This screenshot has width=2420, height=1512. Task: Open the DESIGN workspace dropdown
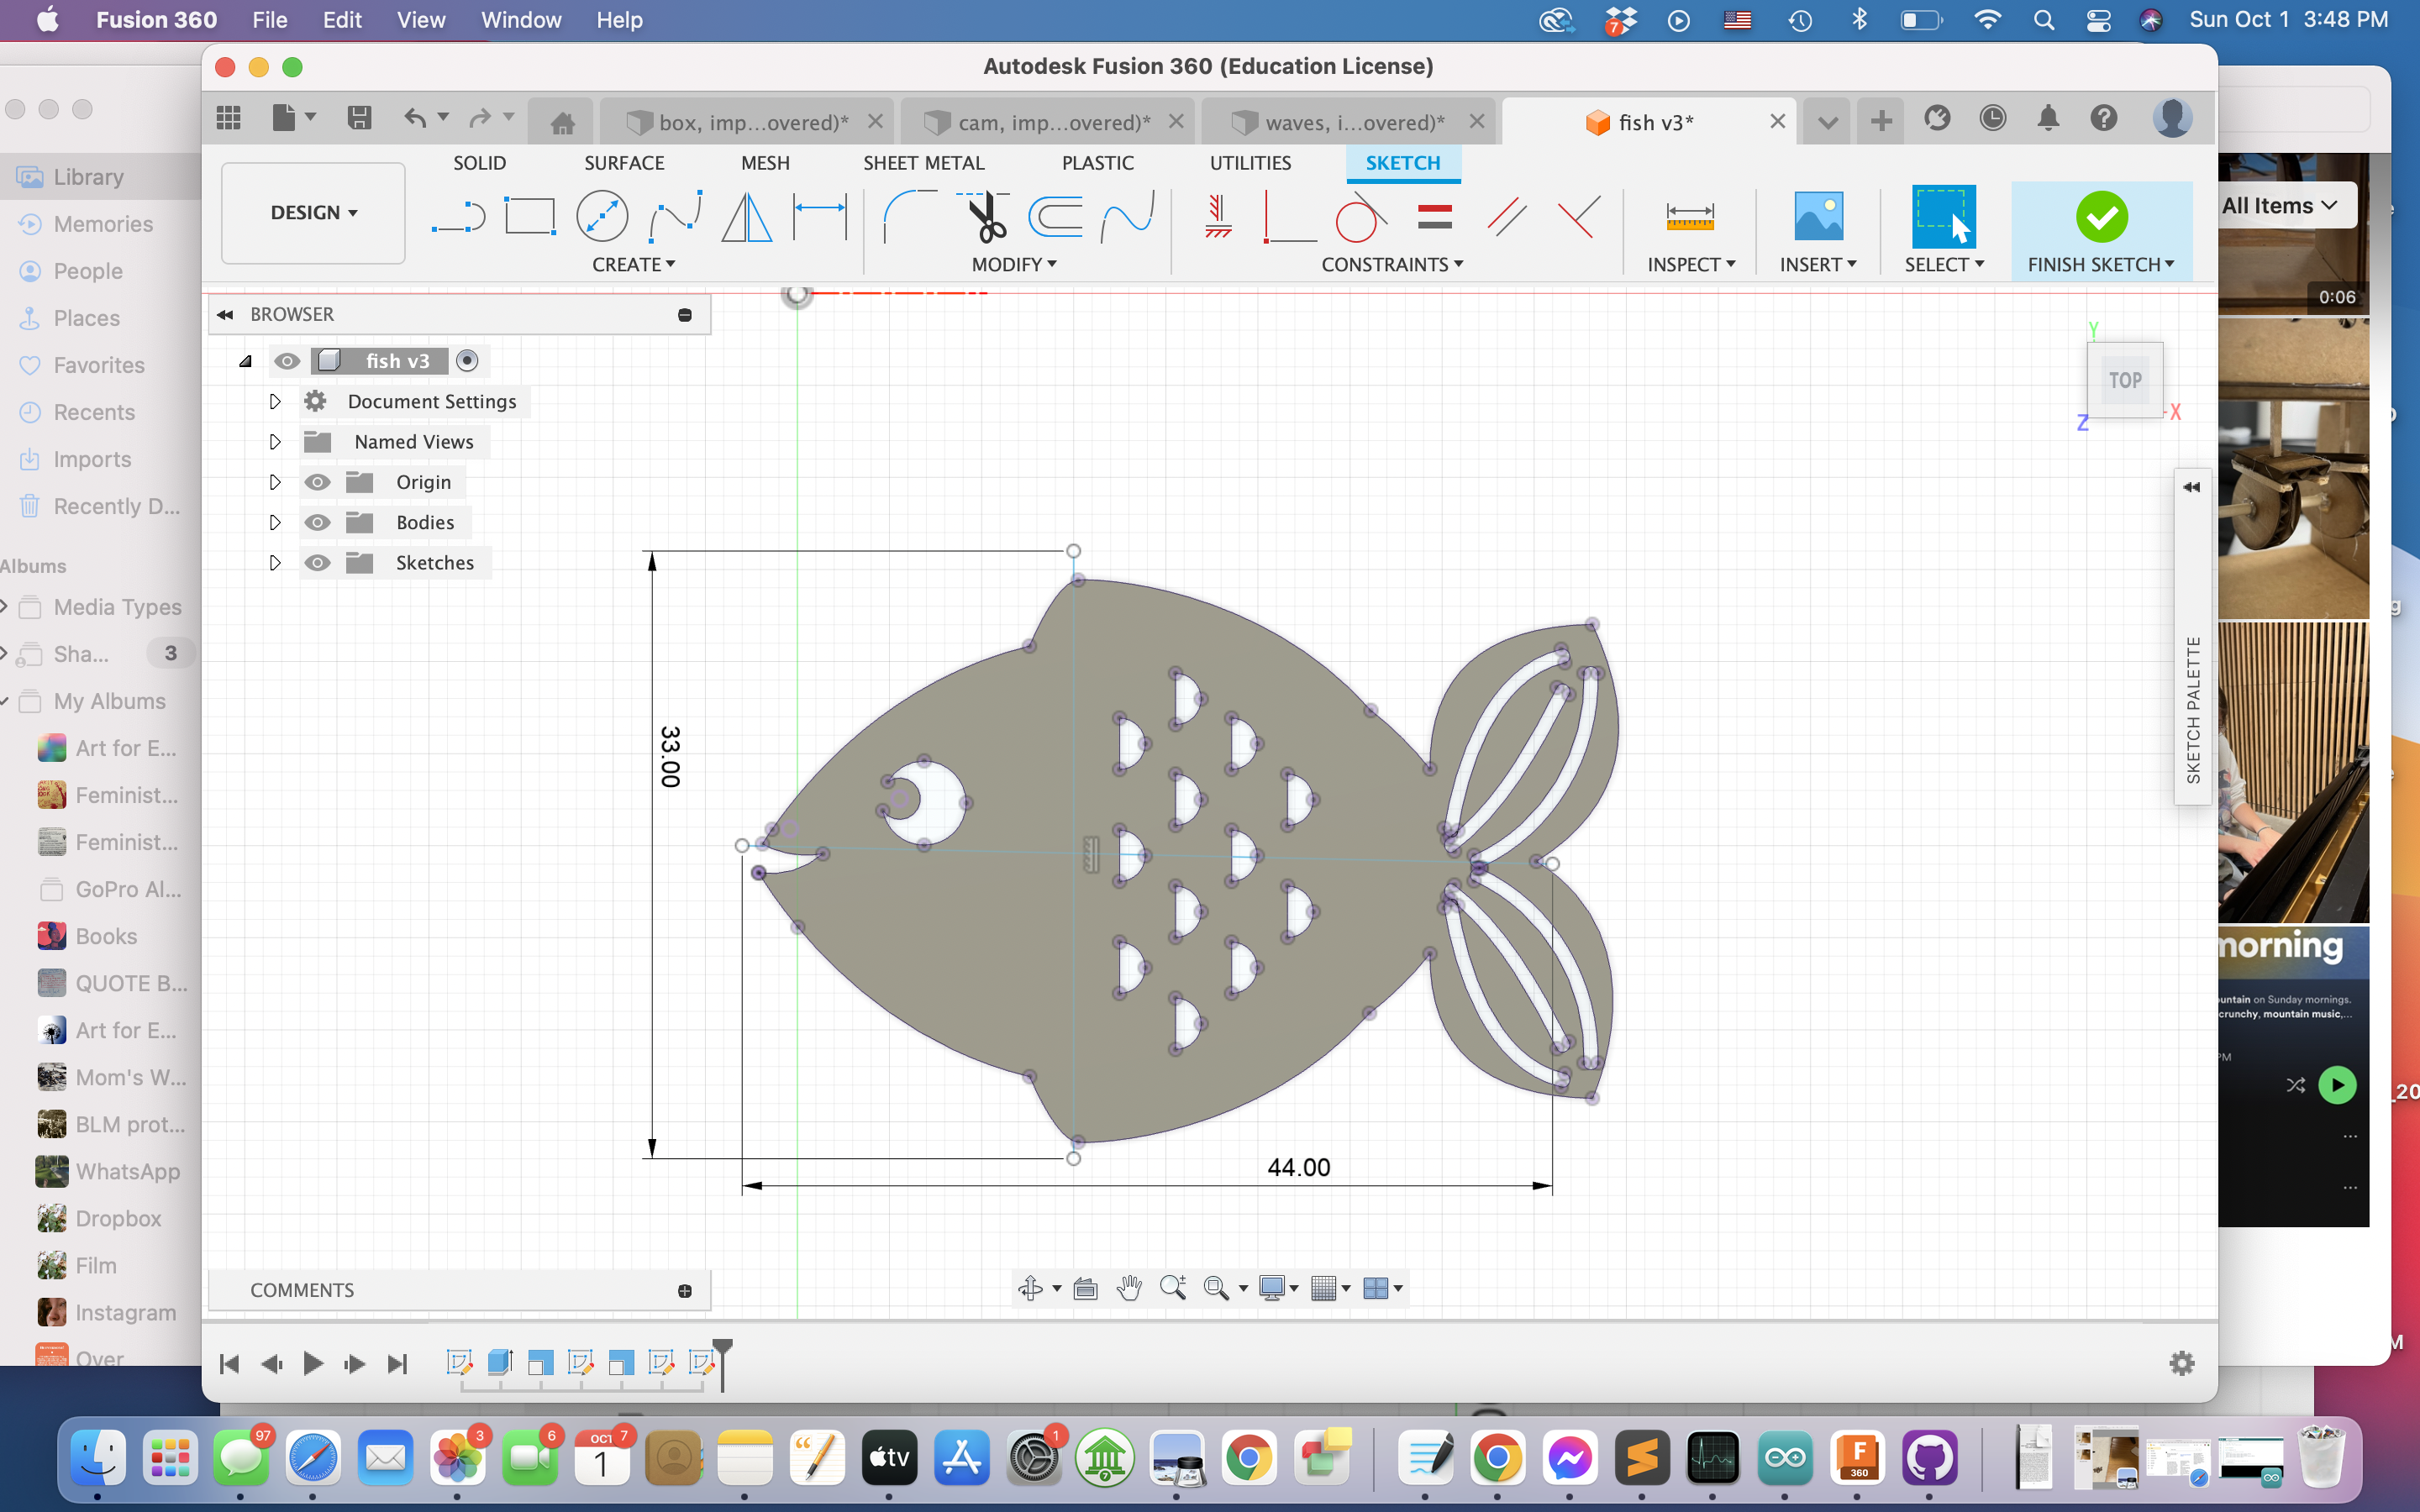pyautogui.click(x=313, y=212)
